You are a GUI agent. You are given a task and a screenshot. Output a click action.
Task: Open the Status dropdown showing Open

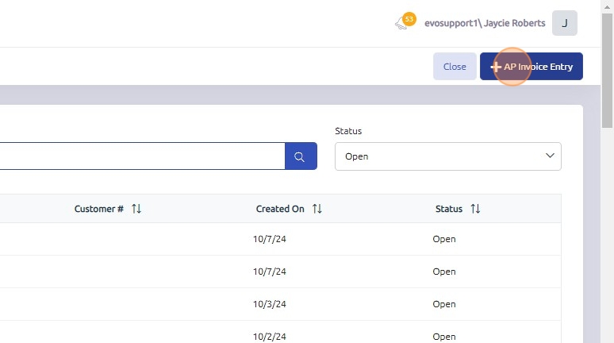coord(447,156)
